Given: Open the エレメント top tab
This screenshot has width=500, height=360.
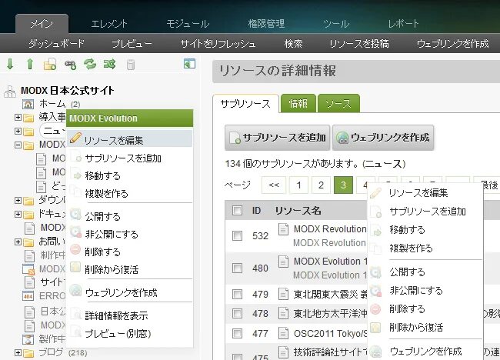Looking at the screenshot, I should click(x=109, y=24).
